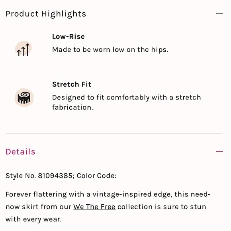Click the 'Made to be worn low' description
Screen dimensions: 231x231
click(x=110, y=50)
